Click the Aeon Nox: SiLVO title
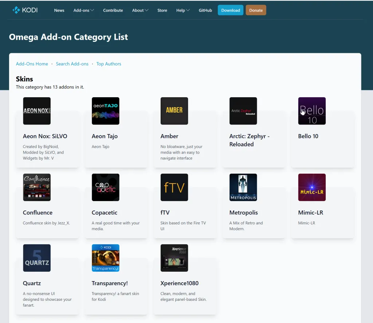Viewport: 373px width, 323px height. click(x=45, y=136)
